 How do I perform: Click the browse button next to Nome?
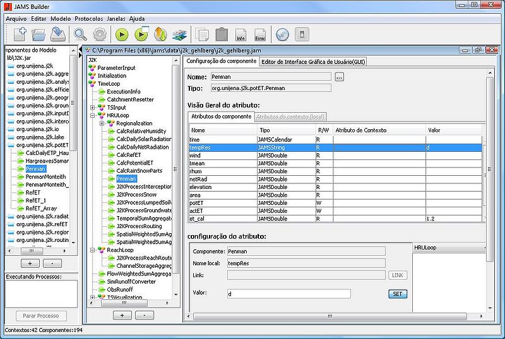coord(339,77)
